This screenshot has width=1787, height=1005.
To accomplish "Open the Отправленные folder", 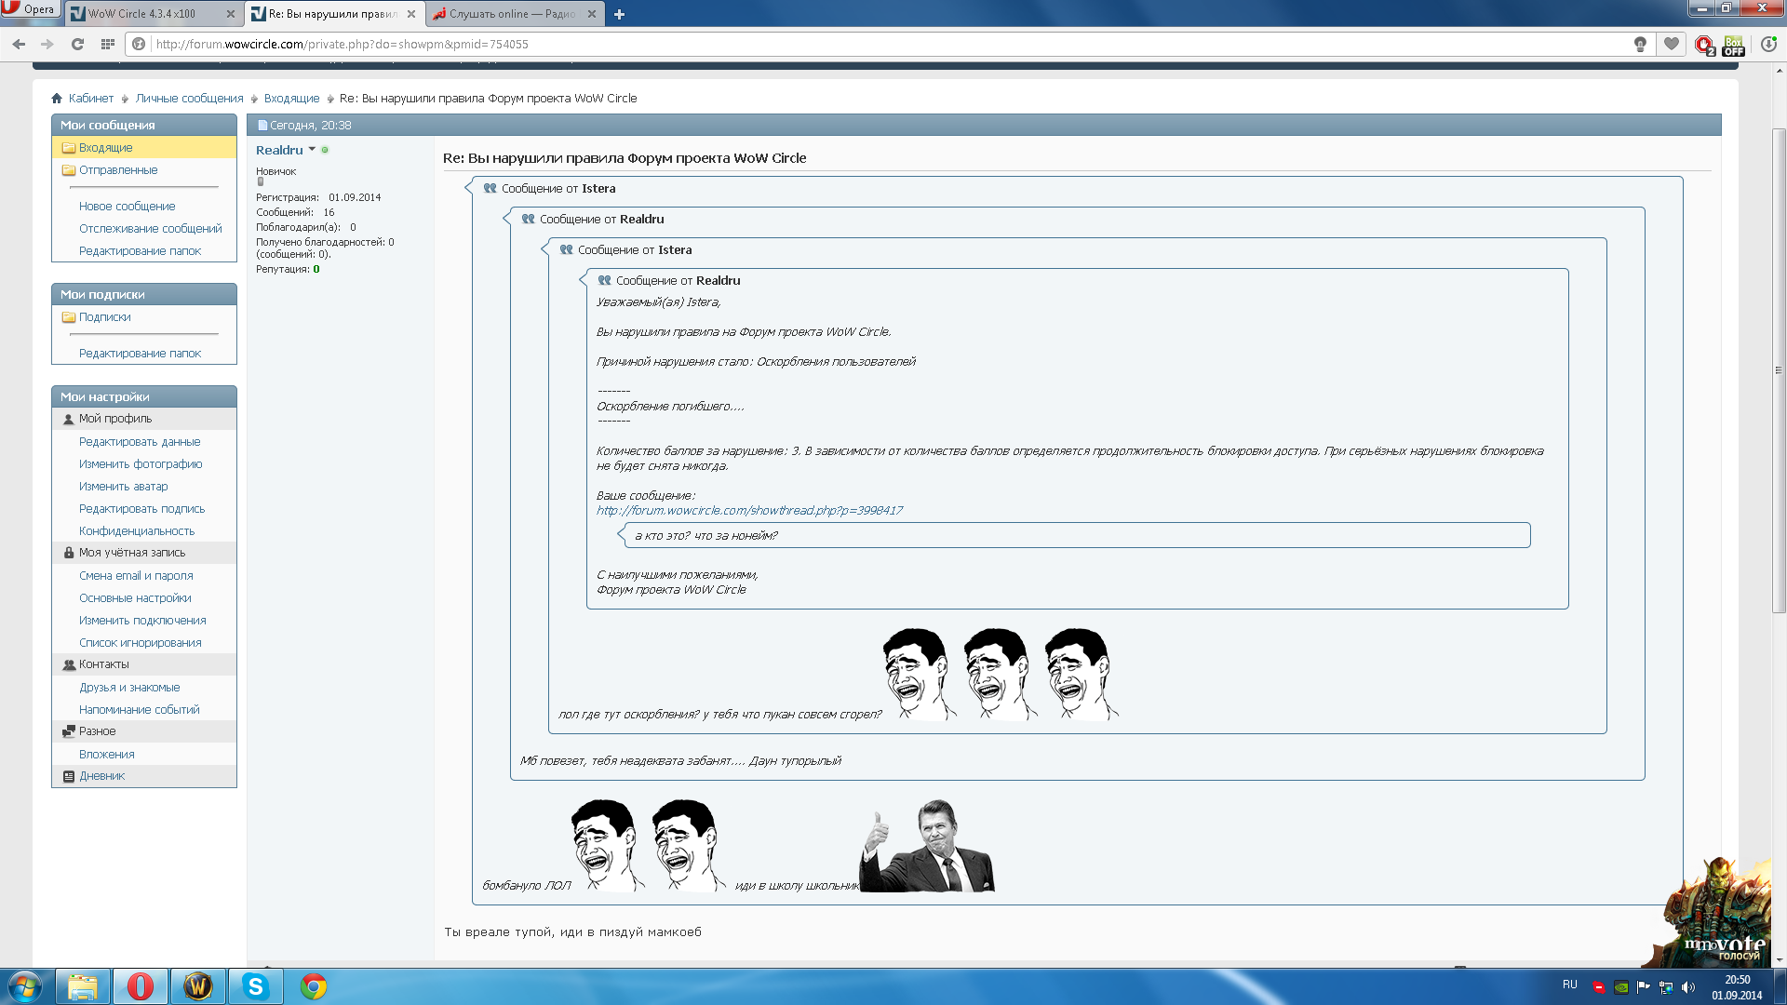I will 118,170.
